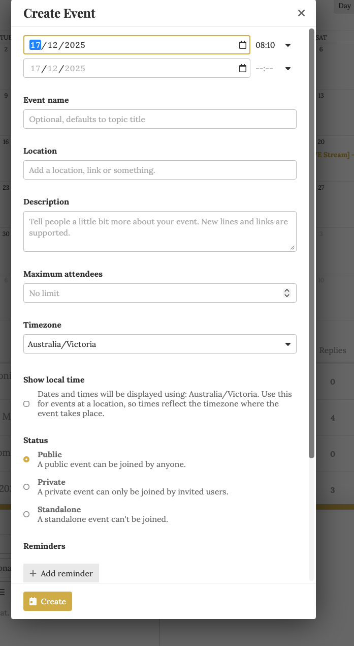Click into the Event name field
Screen dimensions: 354x646
click(159, 119)
